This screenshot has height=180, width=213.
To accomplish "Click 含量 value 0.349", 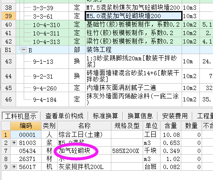I will (171, 151).
